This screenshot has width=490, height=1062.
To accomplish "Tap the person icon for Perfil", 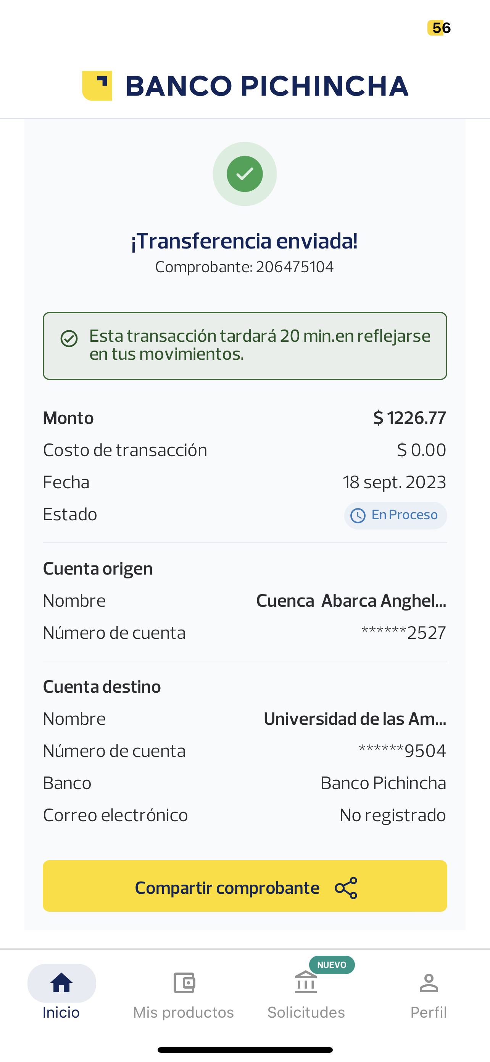I will pyautogui.click(x=429, y=983).
